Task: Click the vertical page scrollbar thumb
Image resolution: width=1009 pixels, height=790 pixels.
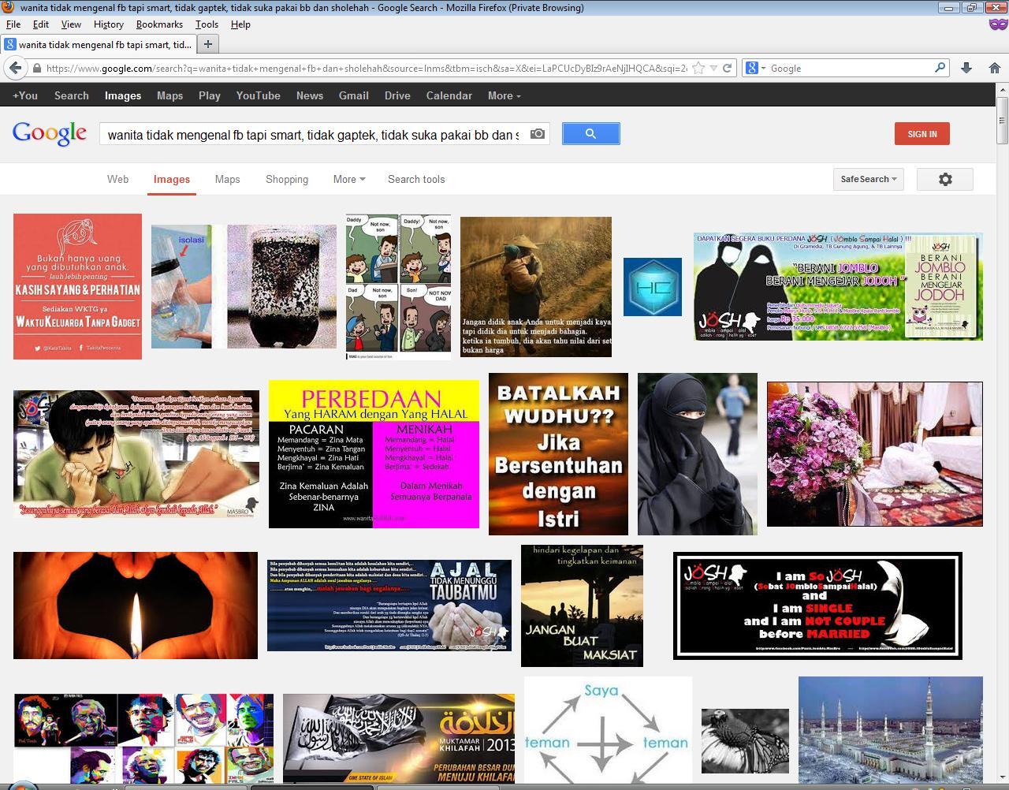Action: click(x=1003, y=121)
